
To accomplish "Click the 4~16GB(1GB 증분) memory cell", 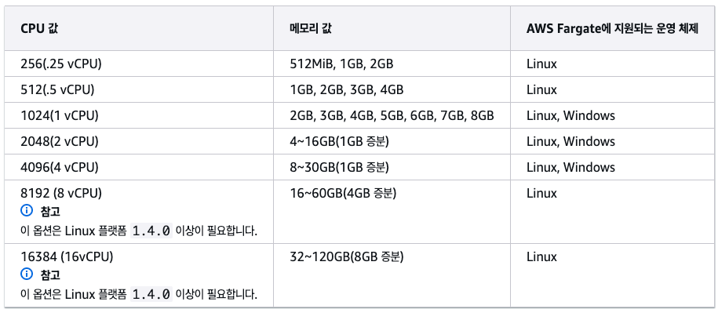I will (x=392, y=141).
